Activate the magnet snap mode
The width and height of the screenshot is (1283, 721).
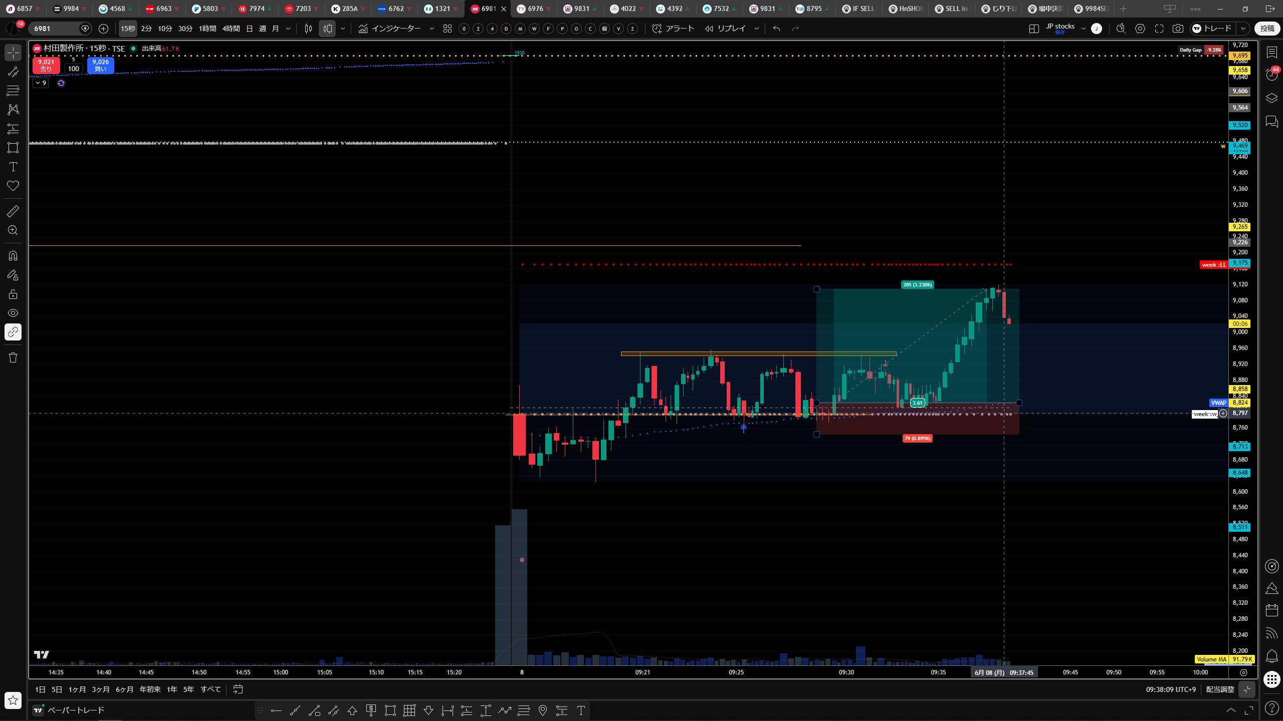click(x=13, y=256)
